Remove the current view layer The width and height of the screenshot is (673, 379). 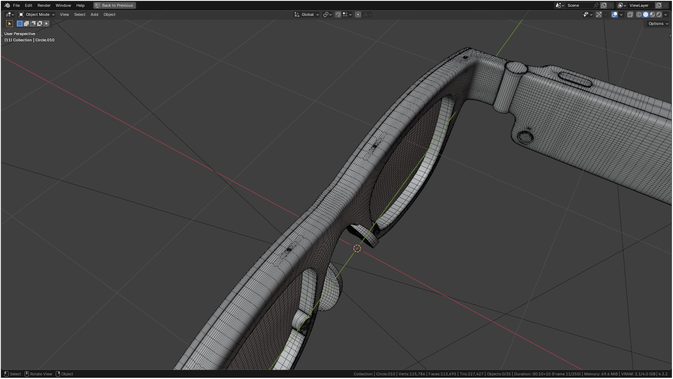tap(666, 5)
